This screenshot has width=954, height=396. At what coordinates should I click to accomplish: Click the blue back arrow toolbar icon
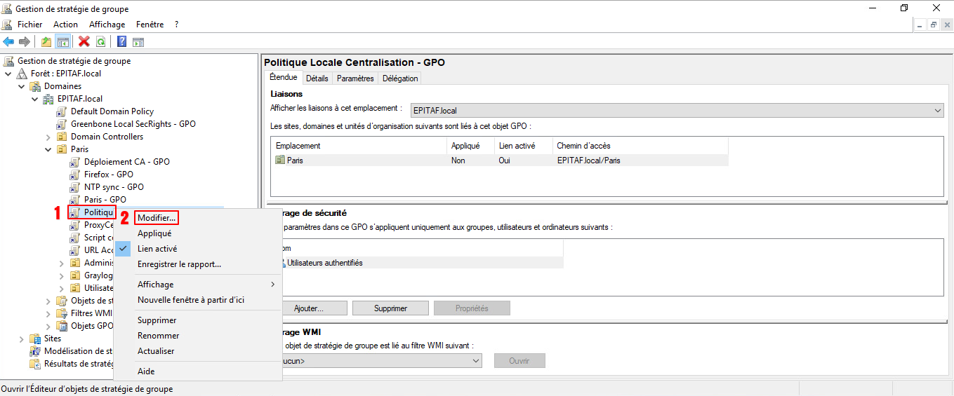pyautogui.click(x=9, y=42)
